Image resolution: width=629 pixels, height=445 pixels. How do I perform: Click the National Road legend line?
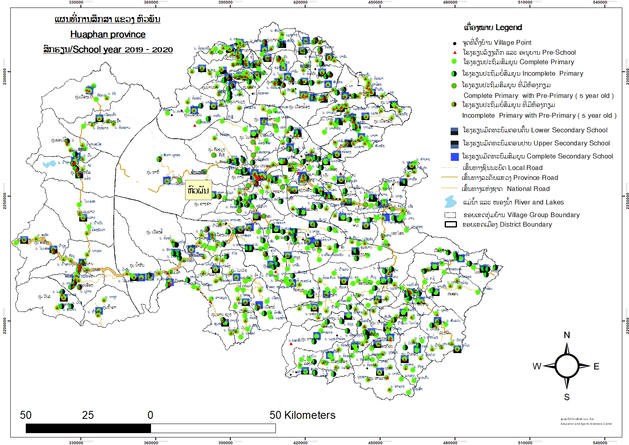tap(450, 188)
